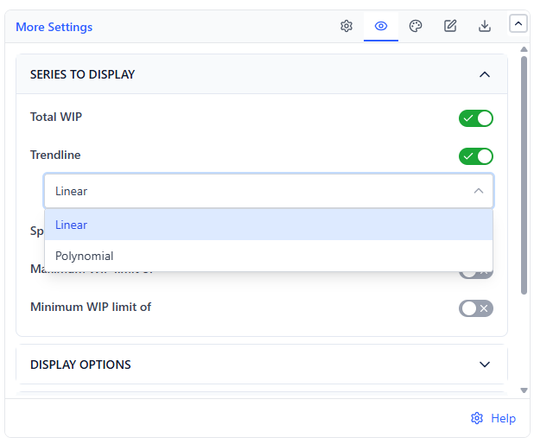This screenshot has height=444, width=534.
Task: Close the Linear trendline type dropdown
Action: click(269, 191)
